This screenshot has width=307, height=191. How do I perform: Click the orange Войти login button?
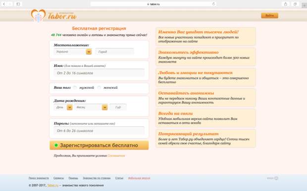point(269,15)
